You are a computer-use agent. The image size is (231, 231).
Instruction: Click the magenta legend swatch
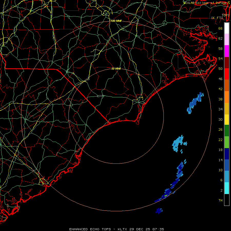coord(227,51)
